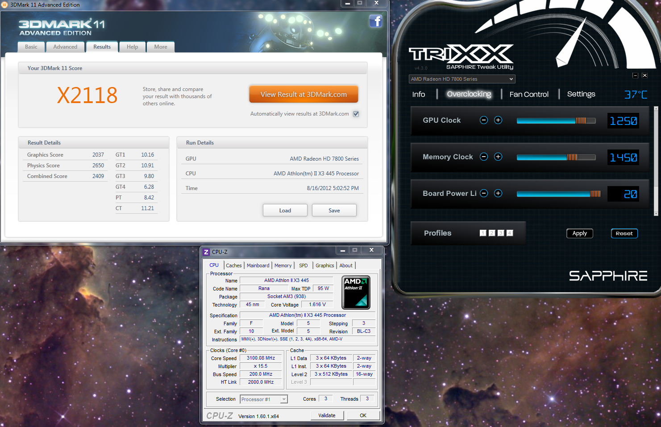The width and height of the screenshot is (661, 427).
Task: Open the Settings section in TRIXX
Action: (x=581, y=94)
